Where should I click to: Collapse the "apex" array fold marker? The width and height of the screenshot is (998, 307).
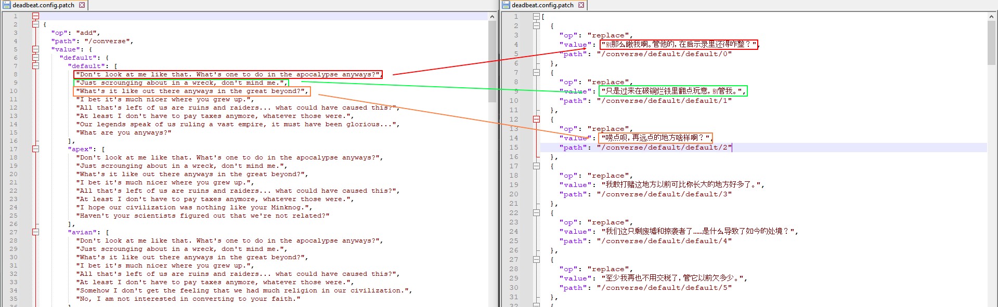click(x=35, y=149)
